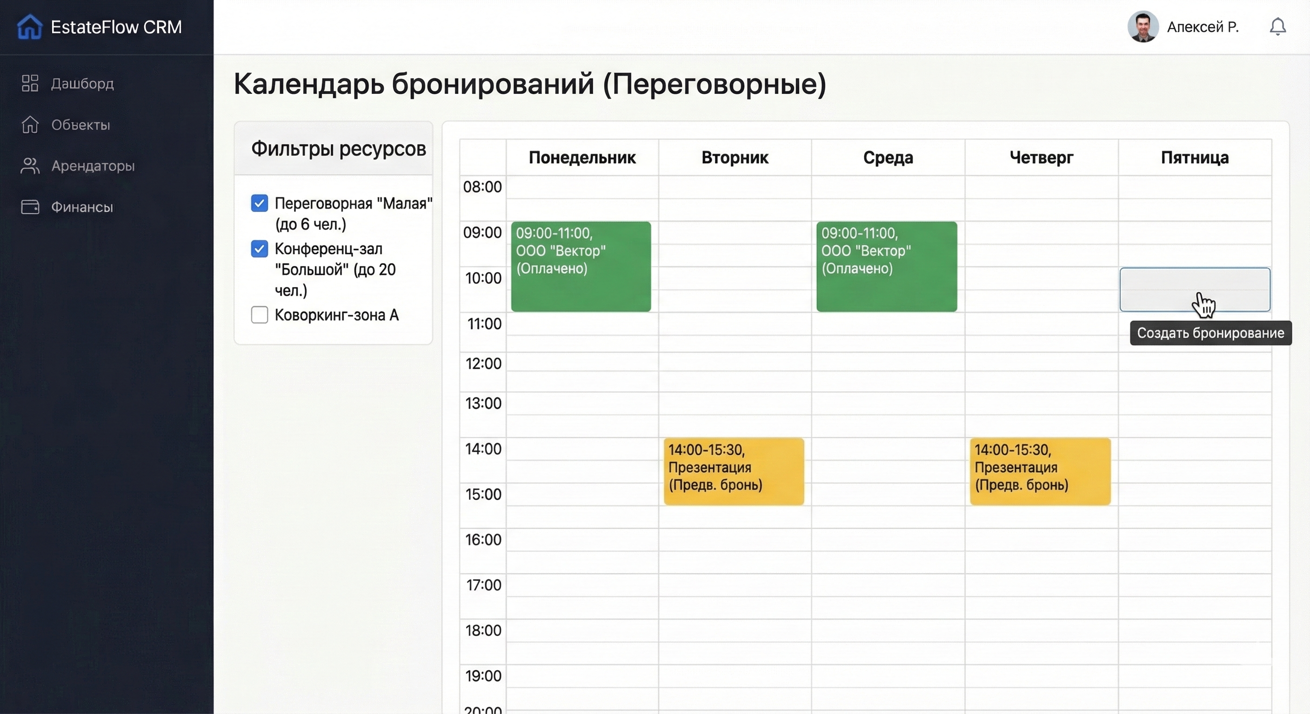Open the Дашборд grid icon
1310x714 pixels.
click(x=30, y=83)
